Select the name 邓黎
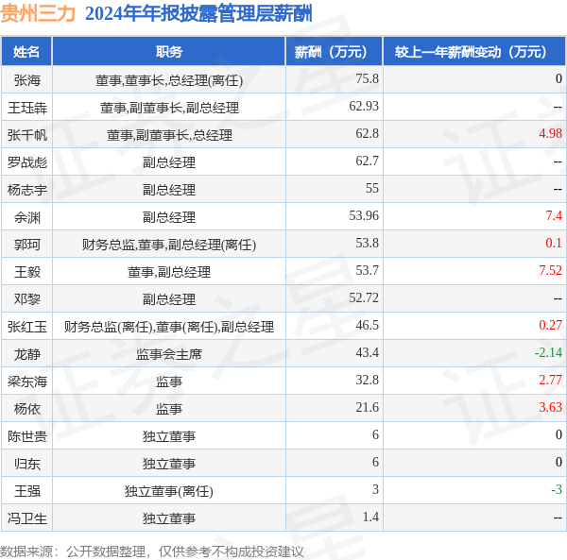Viewport: 567px width, 560px height. [27, 299]
